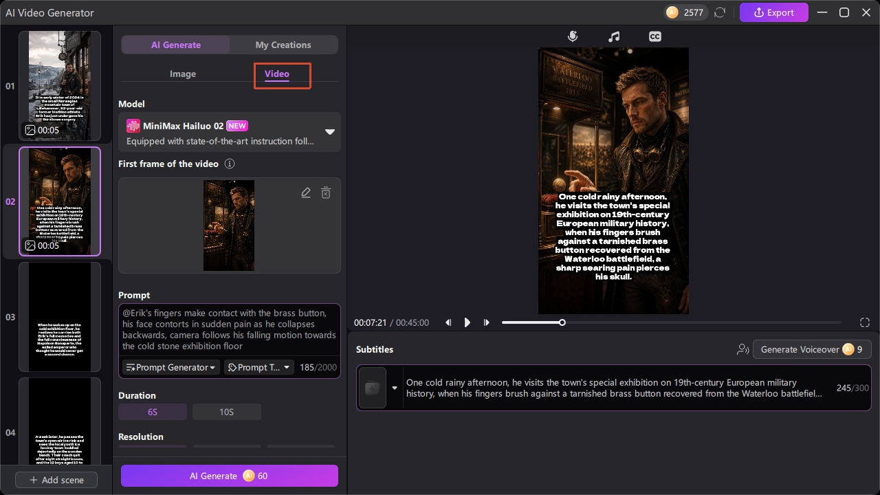This screenshot has width=880, height=495.
Task: Click scene 02 image type icon
Action: coord(30,245)
